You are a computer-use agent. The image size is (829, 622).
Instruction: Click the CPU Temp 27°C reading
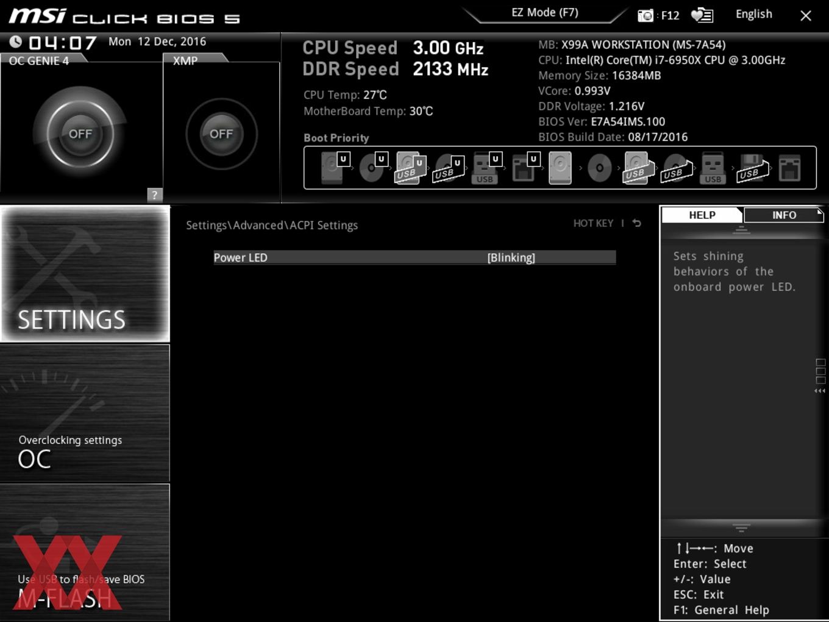(x=345, y=95)
